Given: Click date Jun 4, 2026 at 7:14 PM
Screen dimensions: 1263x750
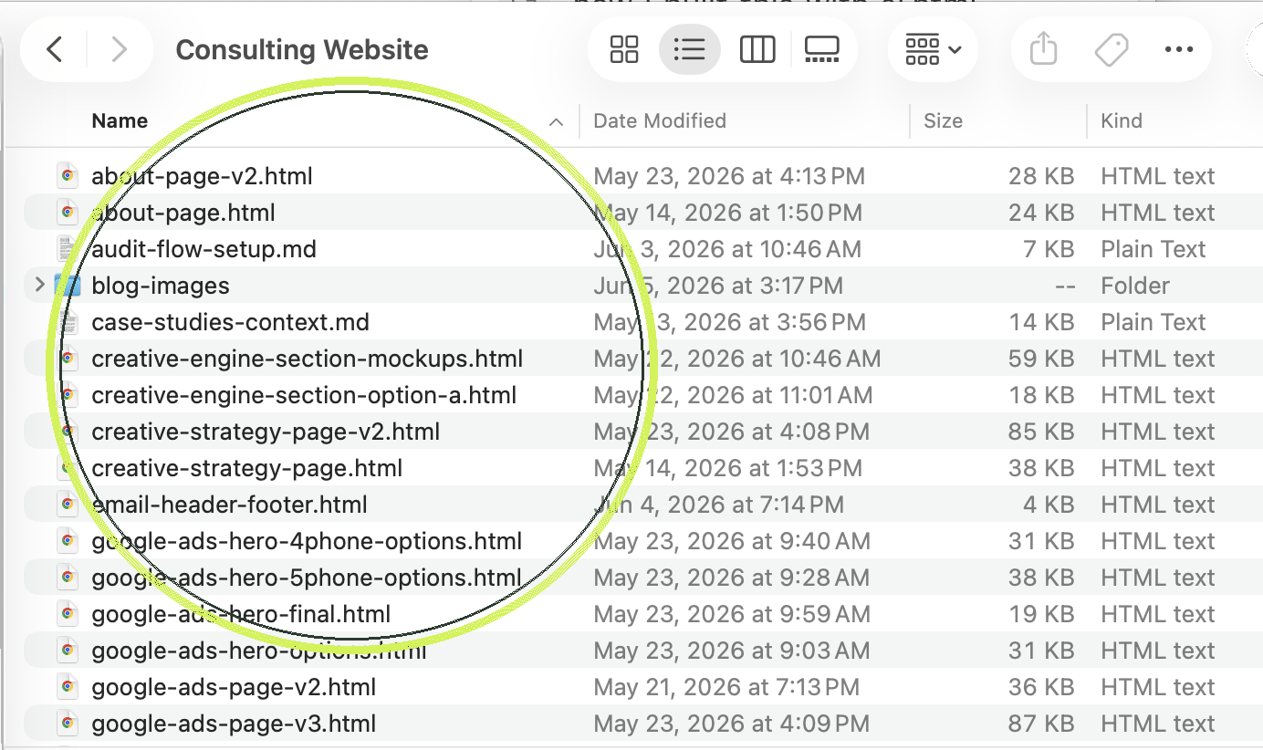Looking at the screenshot, I should point(718,505).
